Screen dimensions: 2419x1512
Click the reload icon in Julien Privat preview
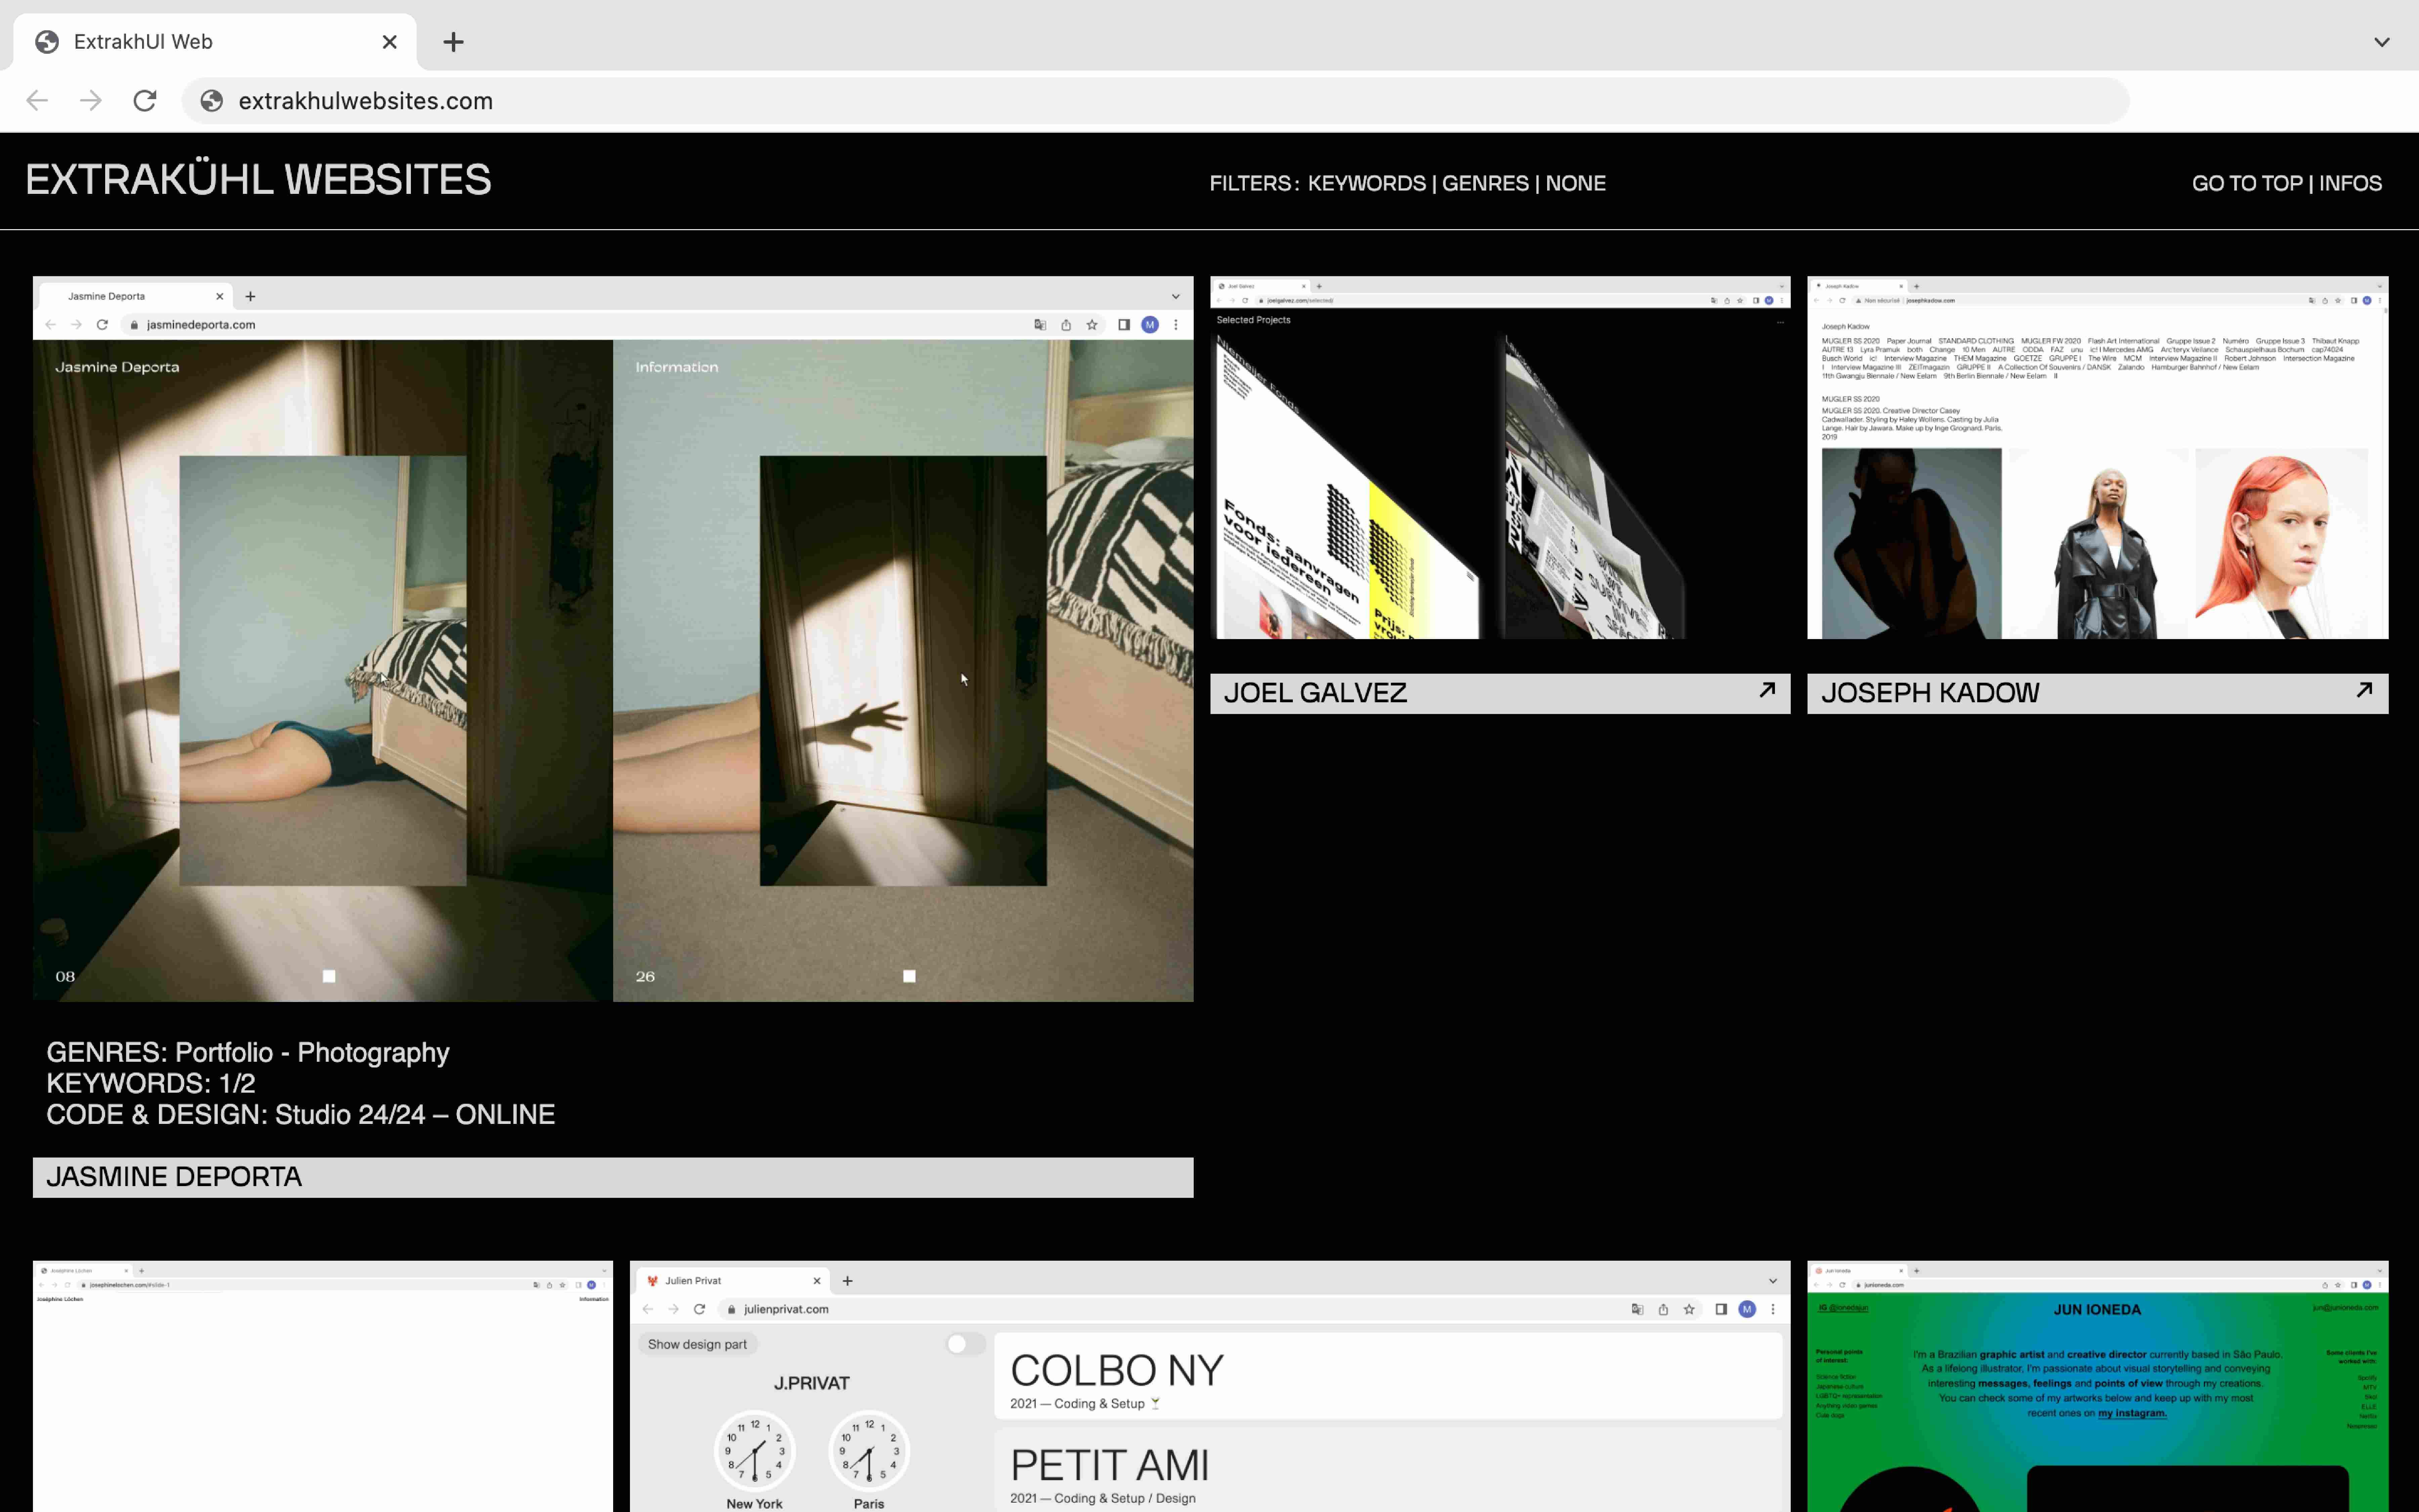pyautogui.click(x=700, y=1309)
